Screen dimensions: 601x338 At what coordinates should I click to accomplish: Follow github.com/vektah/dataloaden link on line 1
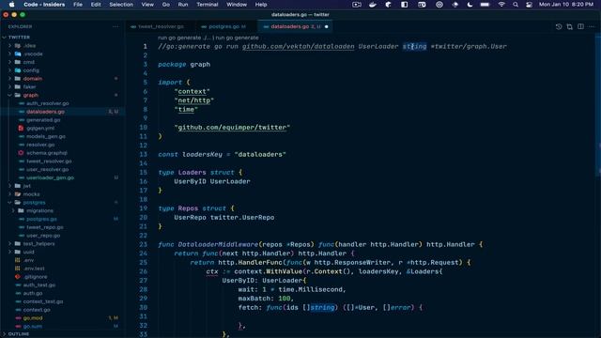click(299, 46)
